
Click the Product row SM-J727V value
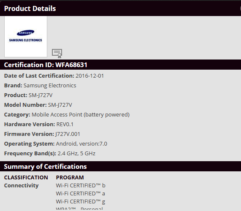[x=41, y=95]
